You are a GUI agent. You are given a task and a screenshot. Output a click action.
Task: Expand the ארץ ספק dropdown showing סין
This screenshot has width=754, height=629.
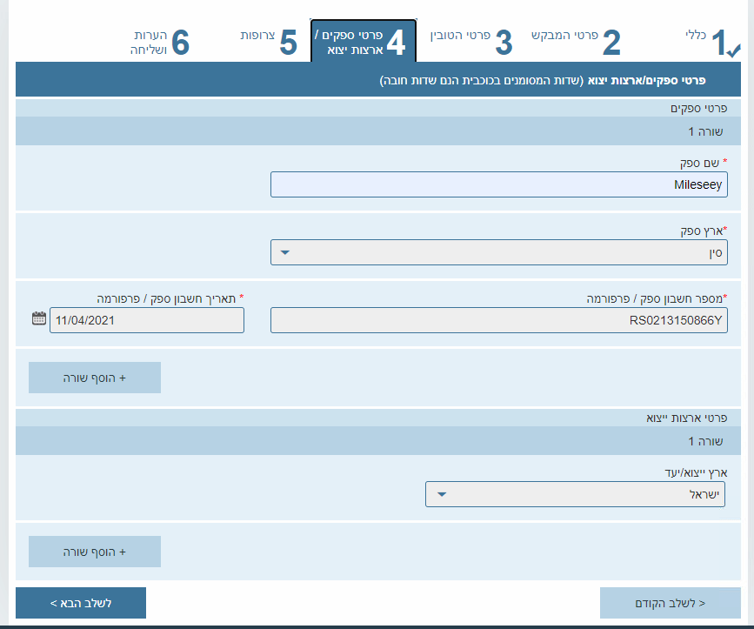498,252
